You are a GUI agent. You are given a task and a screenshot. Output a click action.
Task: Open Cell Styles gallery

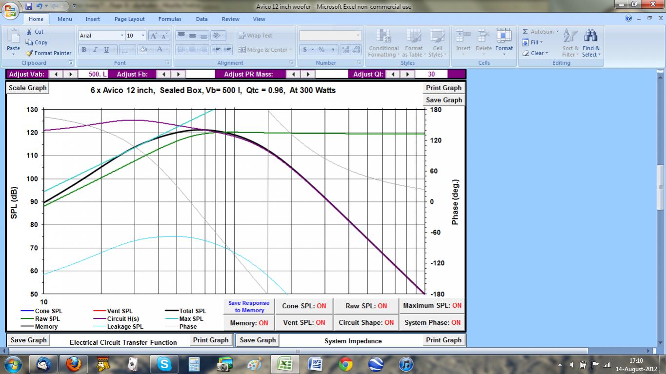[437, 43]
